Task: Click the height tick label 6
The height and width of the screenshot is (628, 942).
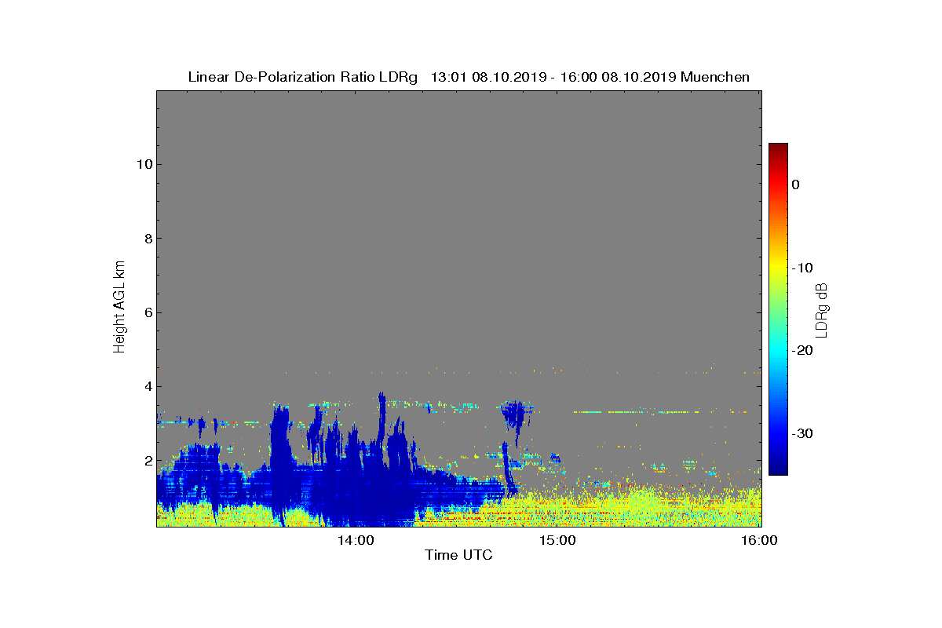Action: pyautogui.click(x=148, y=312)
